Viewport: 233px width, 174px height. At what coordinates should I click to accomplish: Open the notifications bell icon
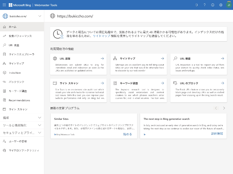click(x=196, y=5)
